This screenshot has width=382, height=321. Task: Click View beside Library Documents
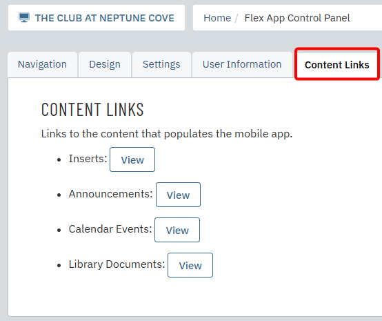(x=190, y=265)
